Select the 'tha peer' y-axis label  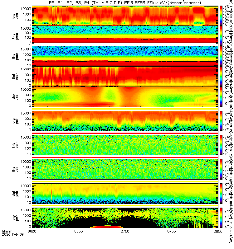[15, 16]
